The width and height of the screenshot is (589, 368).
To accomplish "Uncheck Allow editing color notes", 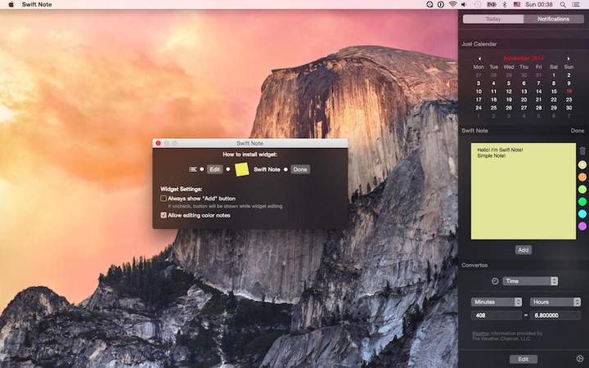I will click(x=164, y=215).
